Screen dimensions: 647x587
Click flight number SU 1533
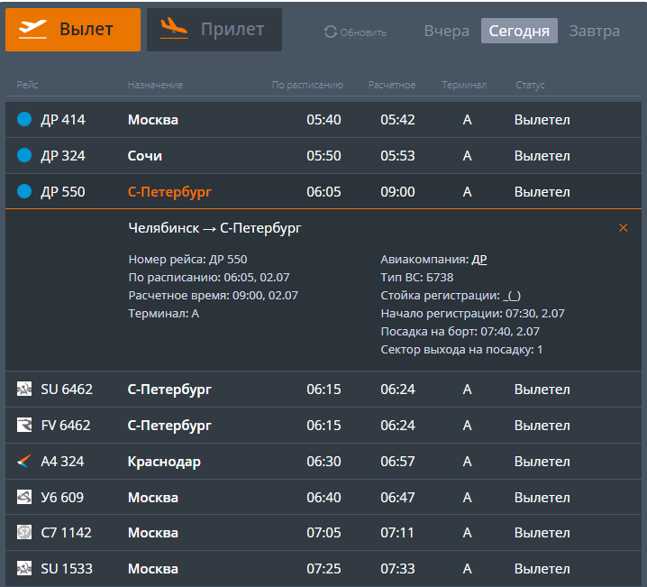coord(67,569)
